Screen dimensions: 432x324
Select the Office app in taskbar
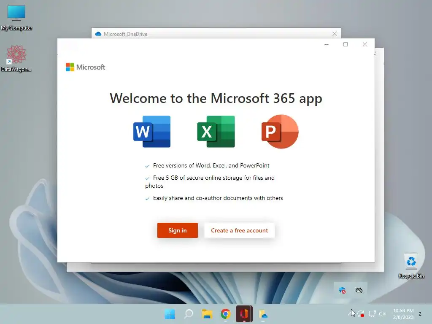tap(244, 314)
